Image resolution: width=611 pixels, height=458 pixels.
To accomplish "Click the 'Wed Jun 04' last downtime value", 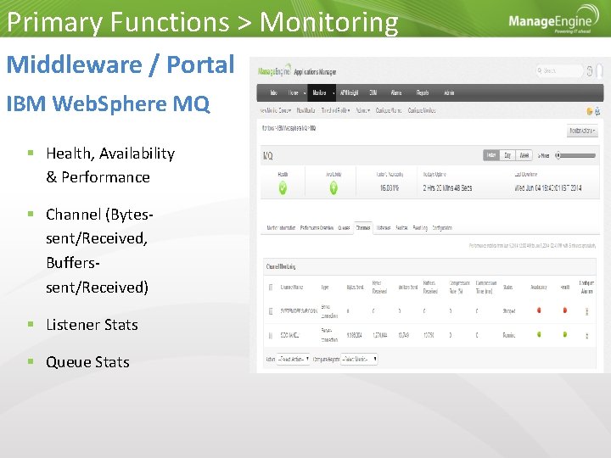I will click(x=548, y=188).
